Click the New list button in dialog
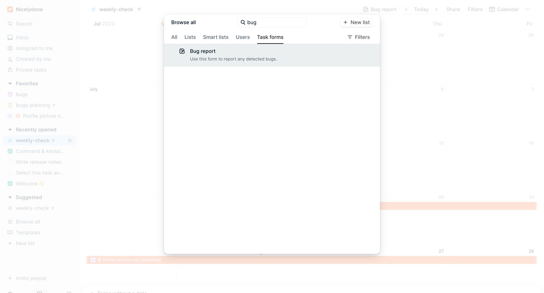Viewport: 544px width, 293px height. tap(356, 22)
